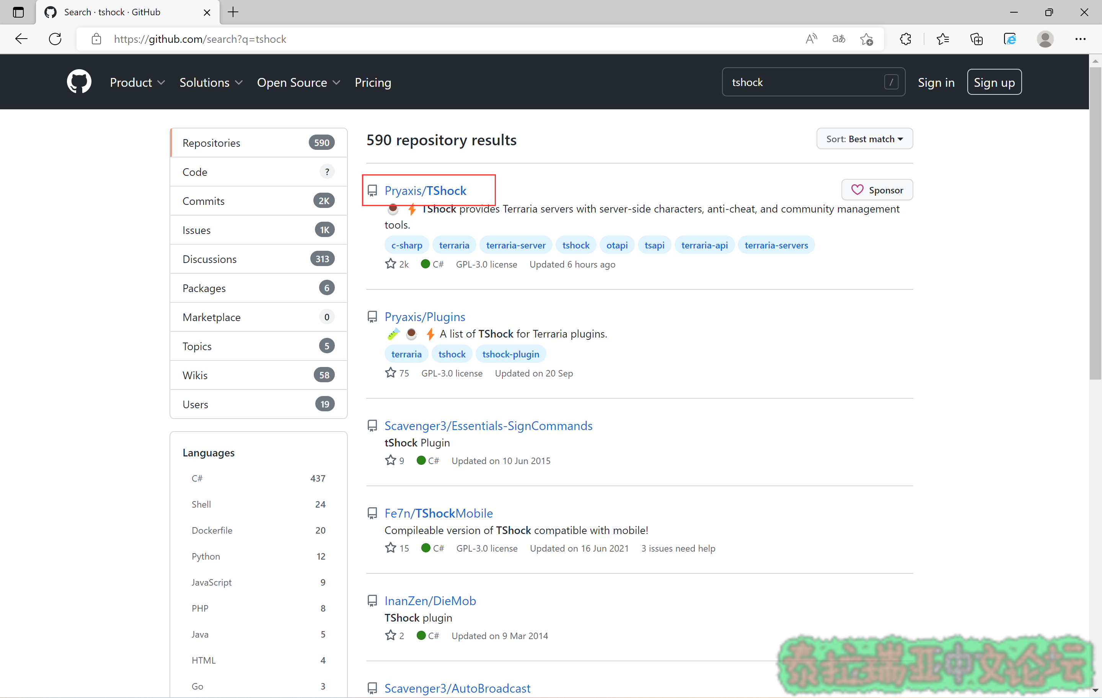
Task: Open the browser profile avatar
Action: tap(1045, 39)
